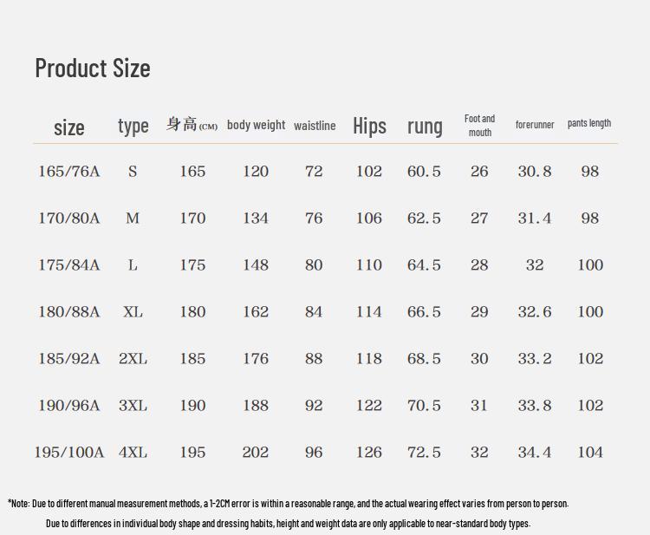The width and height of the screenshot is (650, 535).
Task: Click the Product Size heading
Action: point(93,68)
